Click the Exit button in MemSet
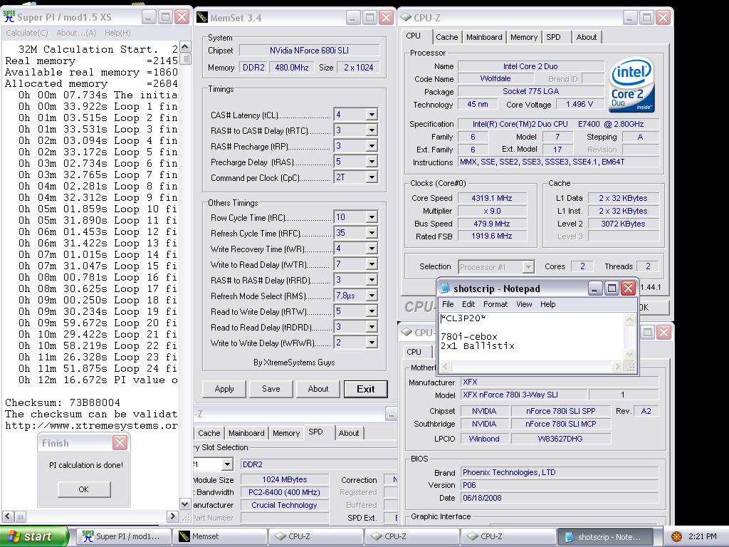Viewport: 729px width, 547px height. click(365, 389)
